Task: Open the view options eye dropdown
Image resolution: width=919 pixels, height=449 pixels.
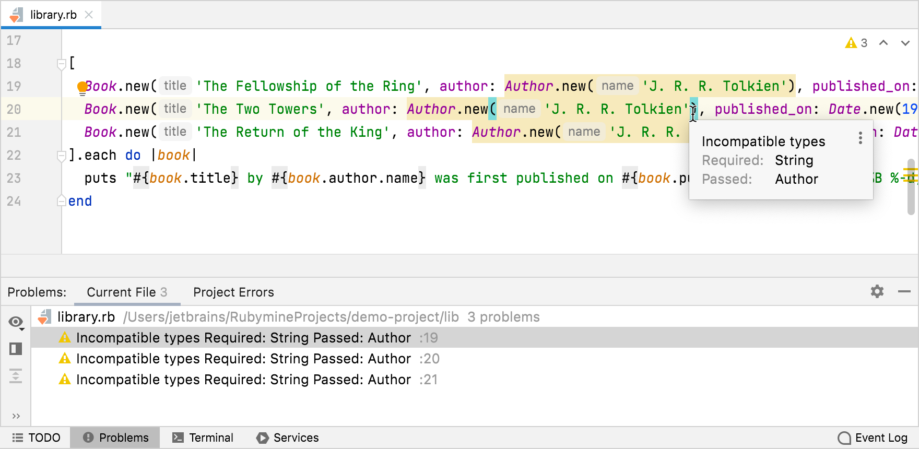Action: click(x=16, y=323)
